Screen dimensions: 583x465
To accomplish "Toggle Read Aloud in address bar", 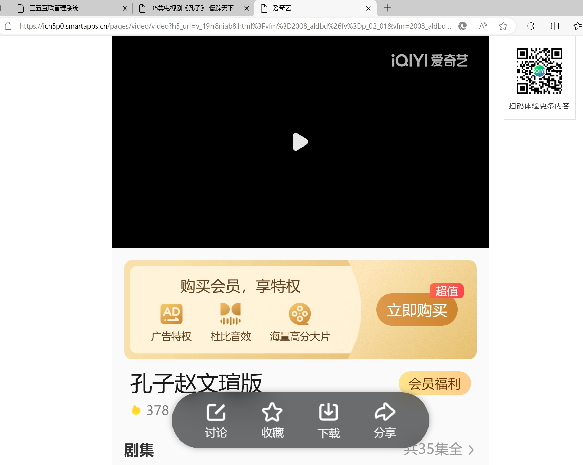I will (x=483, y=26).
